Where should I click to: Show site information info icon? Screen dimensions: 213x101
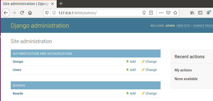(x=54, y=13)
